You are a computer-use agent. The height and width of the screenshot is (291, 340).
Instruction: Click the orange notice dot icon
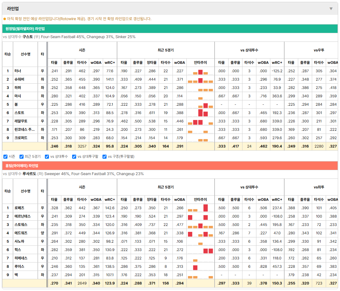coord(5,19)
